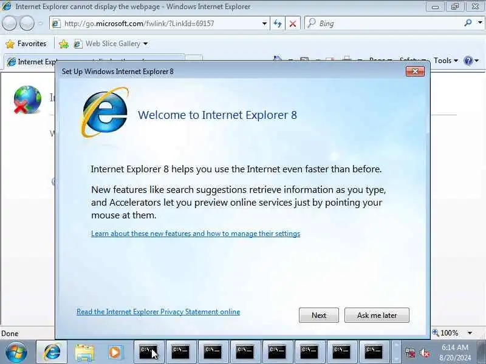Screen dimensions: 486x364
Task: Click the Help question mark icon
Action: [x=468, y=60]
